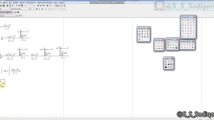214x120 pixels.
Task: Close the Калькулятор palette
Action: click(195, 17)
